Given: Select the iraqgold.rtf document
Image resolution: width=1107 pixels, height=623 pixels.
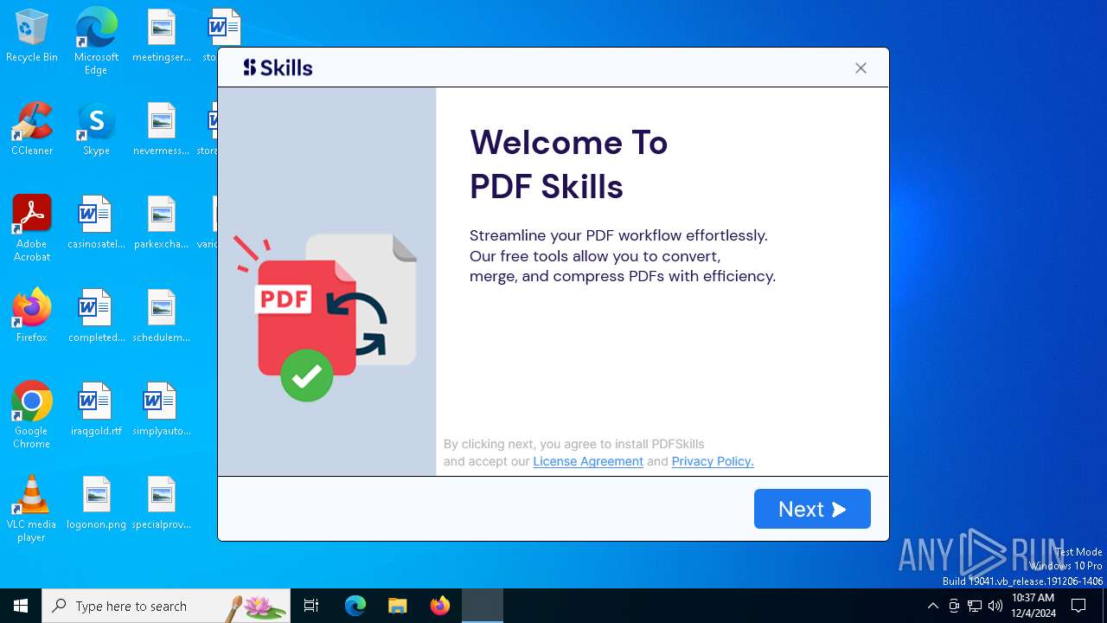Looking at the screenshot, I should click(x=96, y=409).
